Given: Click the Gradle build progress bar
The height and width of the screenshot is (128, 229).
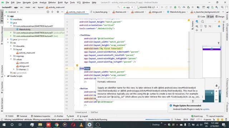Looking at the screenshot, I should click(157, 119).
